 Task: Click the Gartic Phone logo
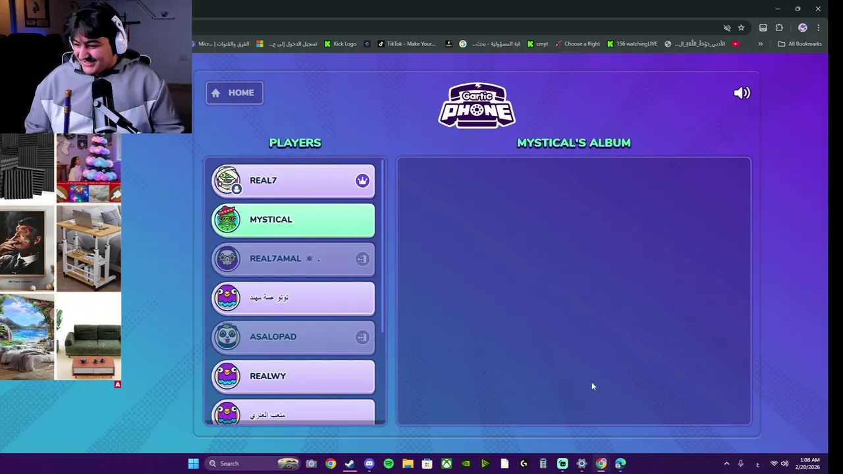pyautogui.click(x=477, y=105)
